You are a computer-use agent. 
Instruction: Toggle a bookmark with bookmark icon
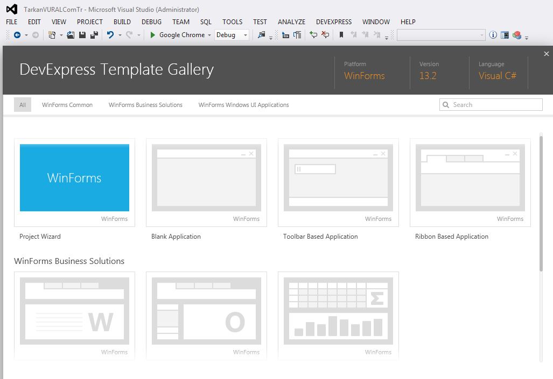coord(341,35)
